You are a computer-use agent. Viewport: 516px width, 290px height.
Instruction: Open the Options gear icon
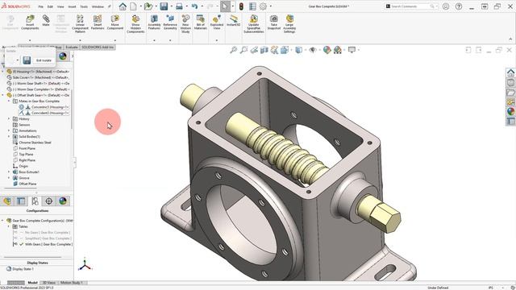pyautogui.click(x=263, y=6)
